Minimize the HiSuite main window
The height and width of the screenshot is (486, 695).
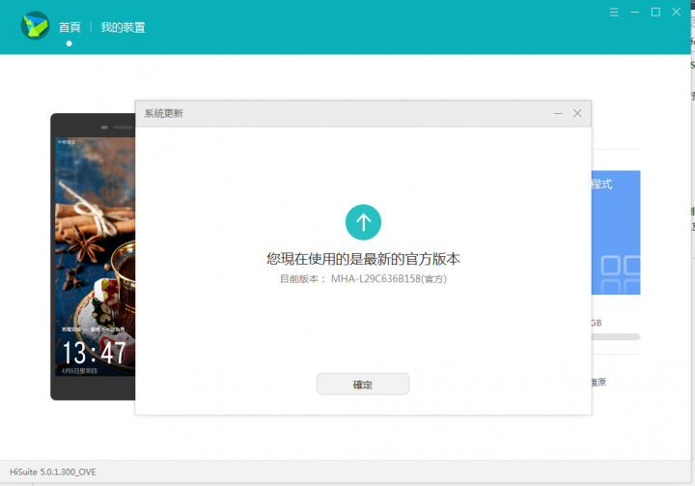click(635, 12)
